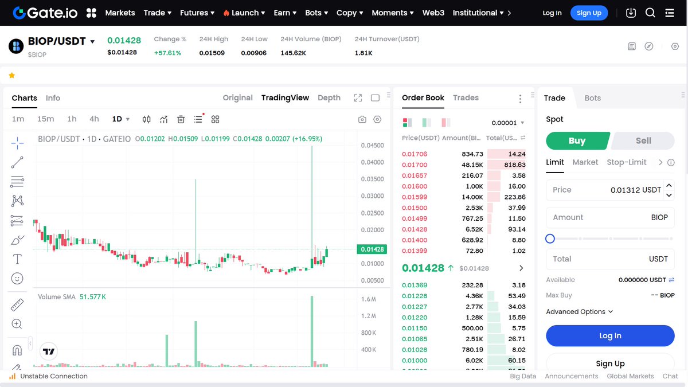688x387 pixels.
Task: Select the Market order type tab
Action: tap(585, 162)
